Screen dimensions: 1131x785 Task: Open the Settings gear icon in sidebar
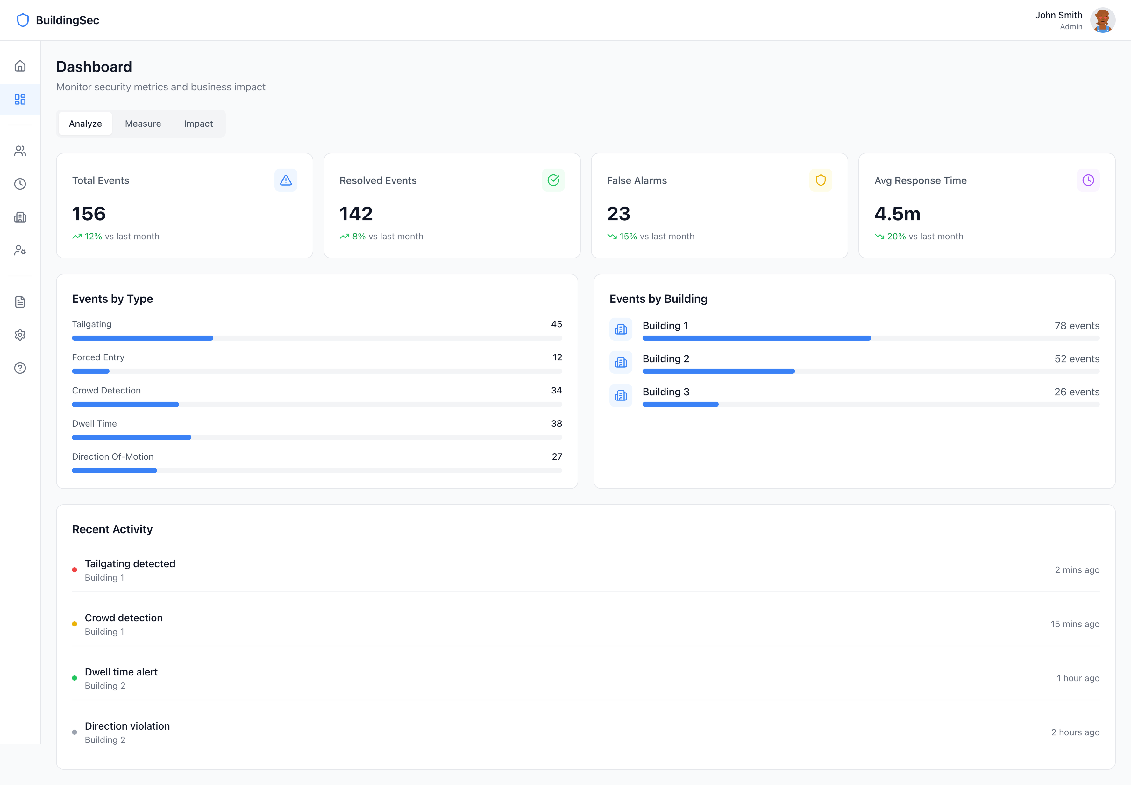tap(20, 335)
